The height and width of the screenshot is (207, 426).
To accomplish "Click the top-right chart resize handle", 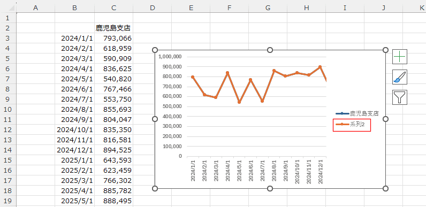I will pos(385,50).
